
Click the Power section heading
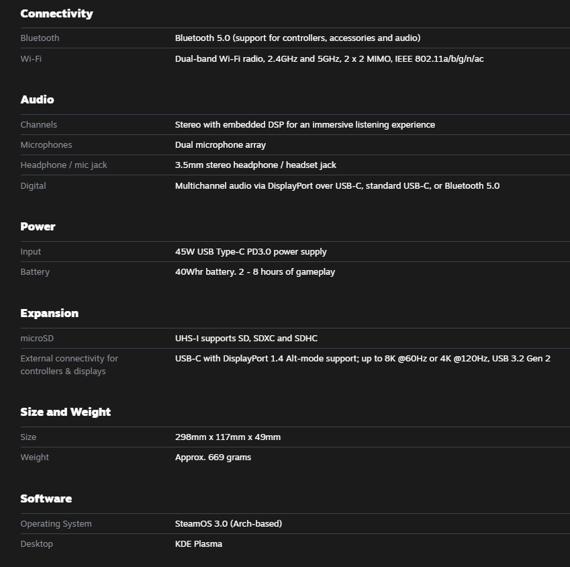[x=38, y=226]
